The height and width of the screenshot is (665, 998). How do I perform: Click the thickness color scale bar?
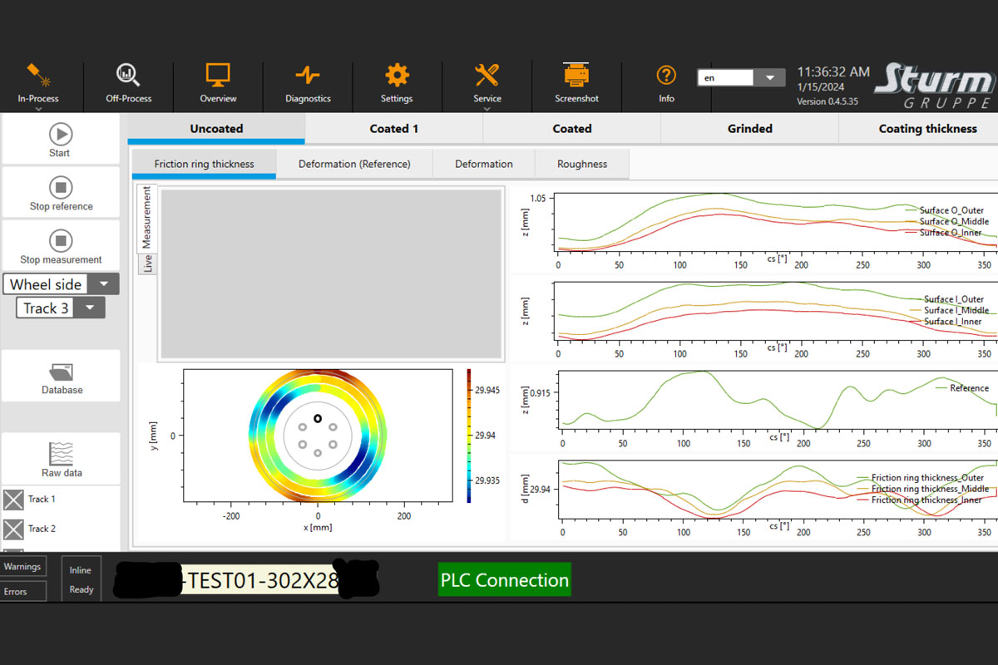[469, 436]
